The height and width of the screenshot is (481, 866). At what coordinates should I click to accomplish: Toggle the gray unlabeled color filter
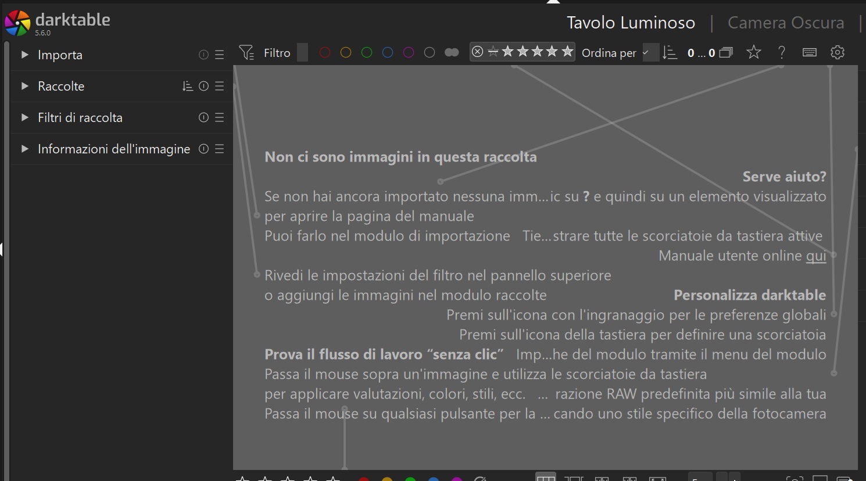(x=430, y=53)
